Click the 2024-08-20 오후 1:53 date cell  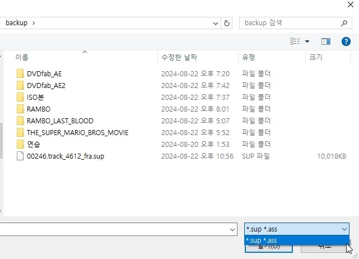tap(195, 145)
